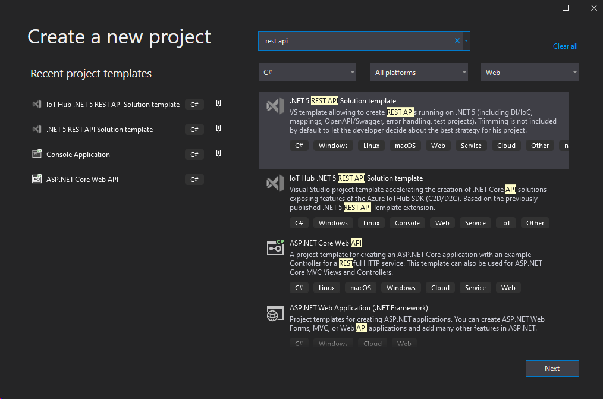Open the C# language filter dropdown
Image resolution: width=603 pixels, height=399 pixels.
(307, 71)
